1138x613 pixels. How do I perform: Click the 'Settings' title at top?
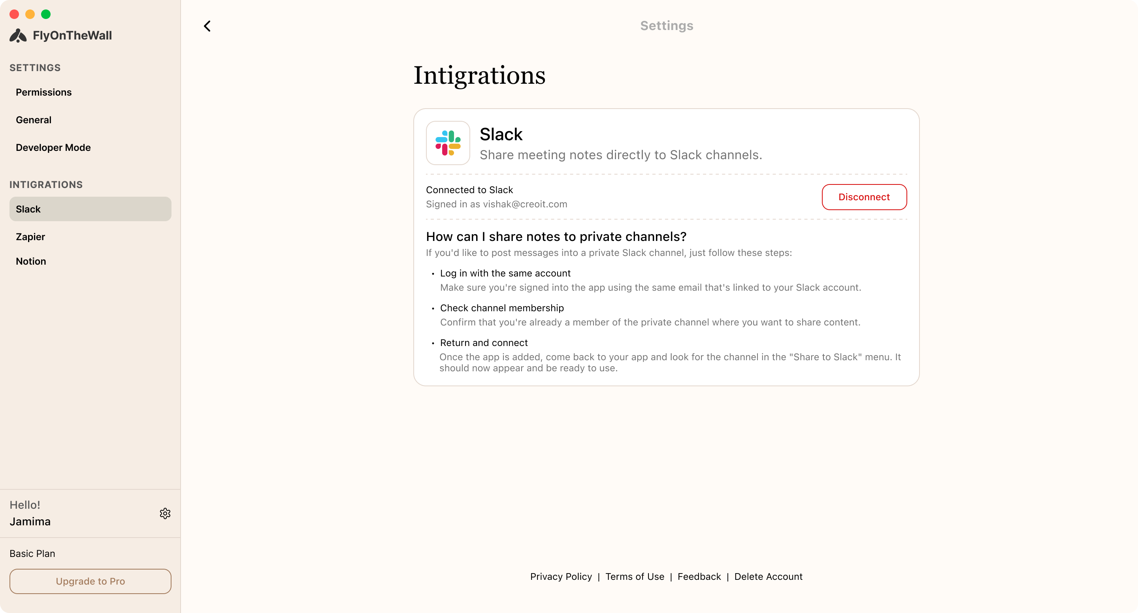[x=667, y=26]
